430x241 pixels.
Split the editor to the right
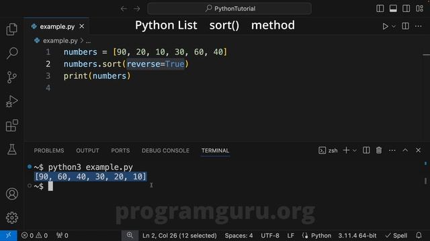coord(405,26)
